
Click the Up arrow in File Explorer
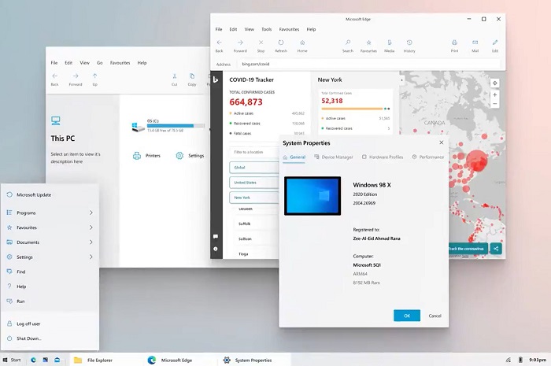[94, 76]
